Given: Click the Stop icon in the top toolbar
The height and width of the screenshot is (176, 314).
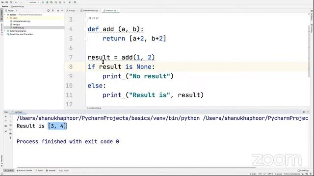Looking at the screenshot, I should tap(64, 2).
